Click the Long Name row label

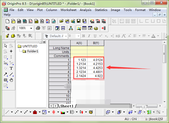coord(60,48)
